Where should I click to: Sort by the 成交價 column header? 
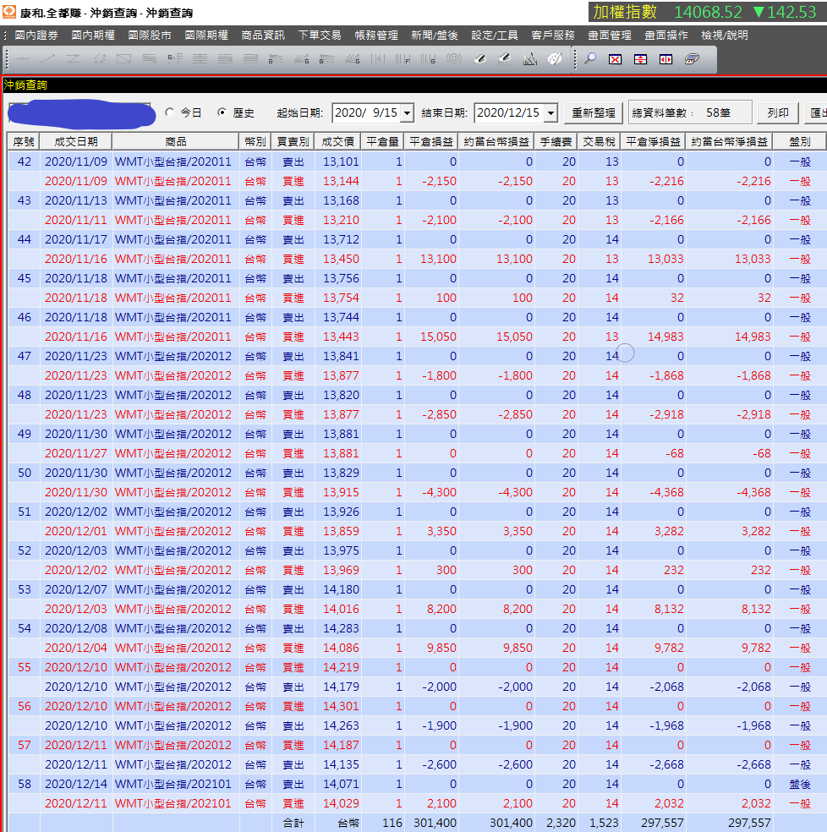[337, 142]
